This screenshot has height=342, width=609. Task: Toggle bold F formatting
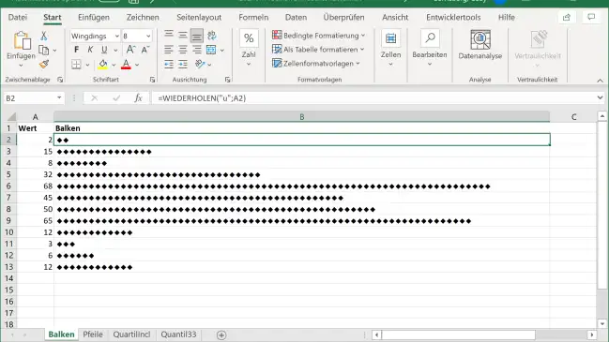tap(77, 50)
